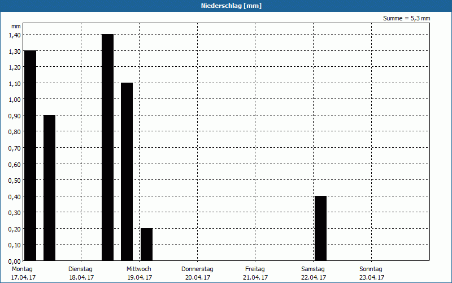The image size is (452, 283).
Task: Select the Summe = 5,3 mm label
Action: [406, 18]
